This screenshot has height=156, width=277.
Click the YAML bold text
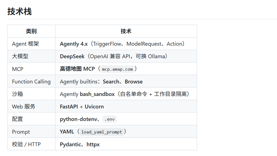[x=67, y=132]
